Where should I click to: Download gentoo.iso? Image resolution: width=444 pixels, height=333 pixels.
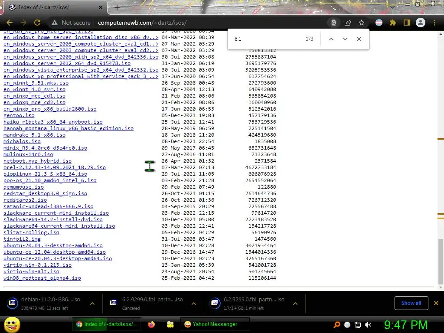[19, 115]
